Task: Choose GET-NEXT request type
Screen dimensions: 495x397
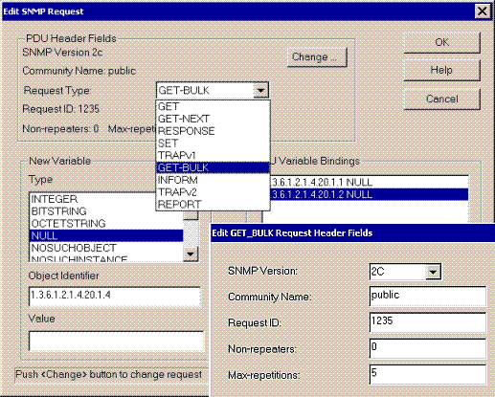Action: (x=213, y=119)
